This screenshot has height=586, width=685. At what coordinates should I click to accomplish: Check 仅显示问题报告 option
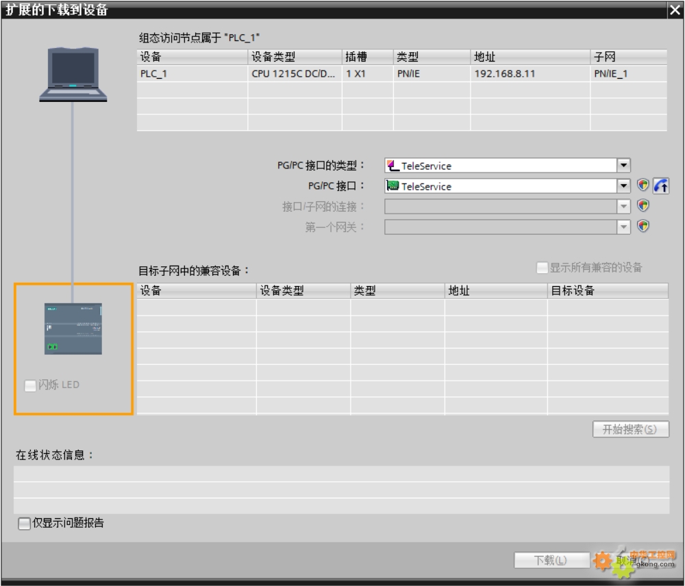(24, 523)
